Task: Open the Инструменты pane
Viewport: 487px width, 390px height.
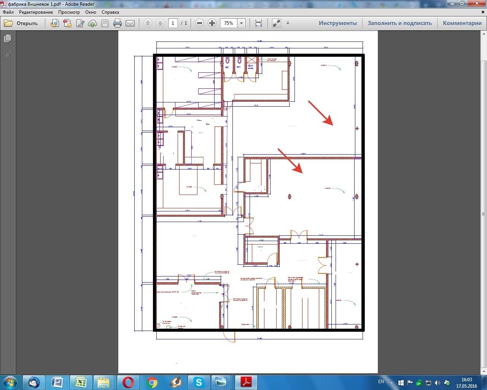Action: point(337,23)
